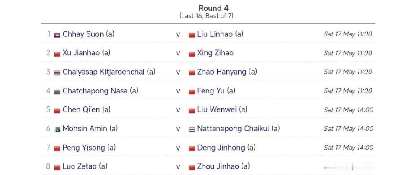Open Feng Yu player page

point(211,91)
